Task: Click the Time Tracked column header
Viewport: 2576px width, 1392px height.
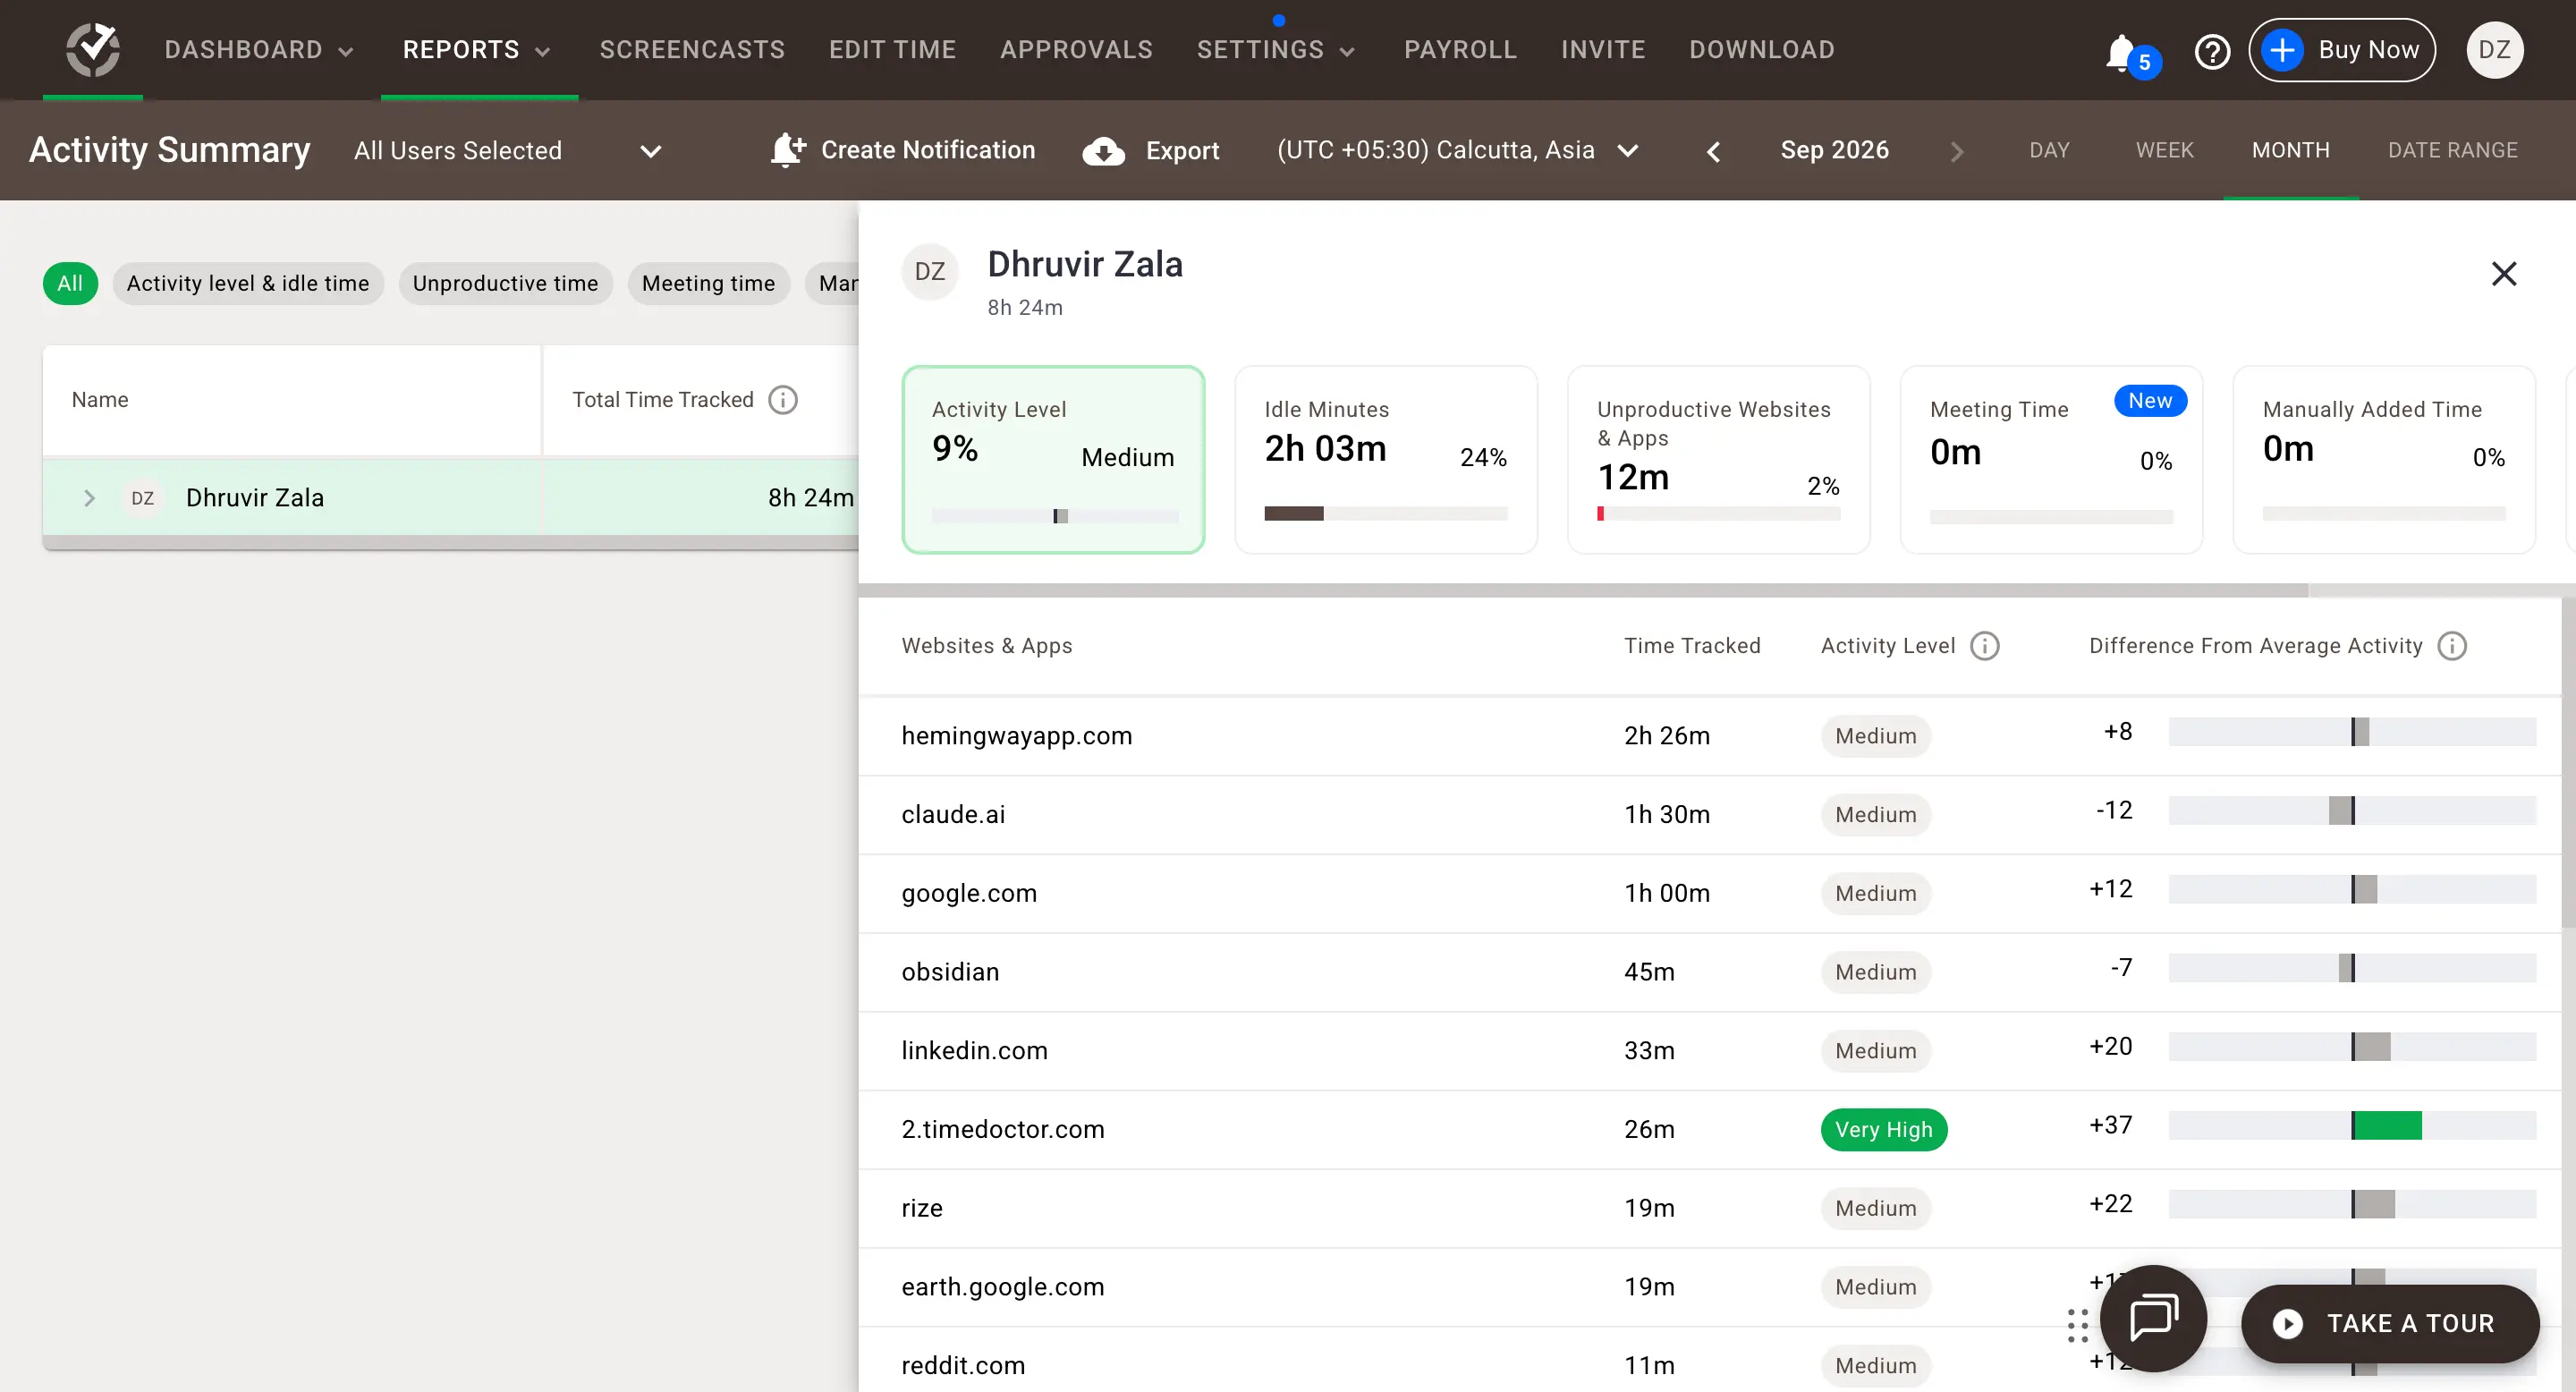Action: [x=1692, y=646]
